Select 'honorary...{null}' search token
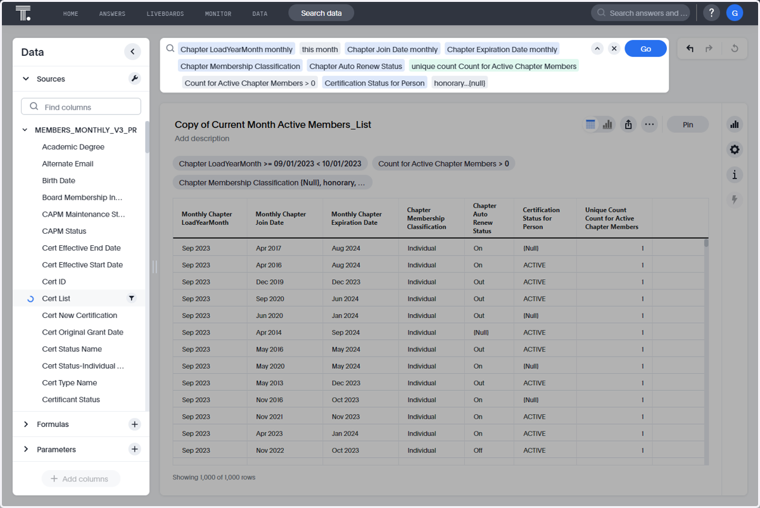760x508 pixels. click(x=460, y=83)
